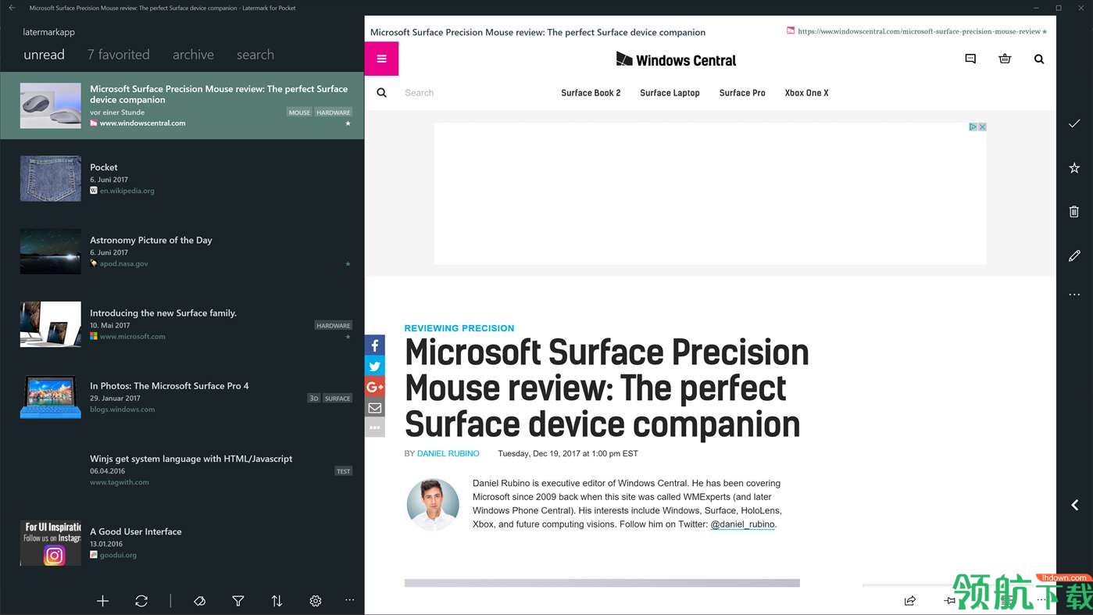The image size is (1093, 615).
Task: Open In Photos: The Microsoft Surface Pro 4
Action: pos(182,397)
